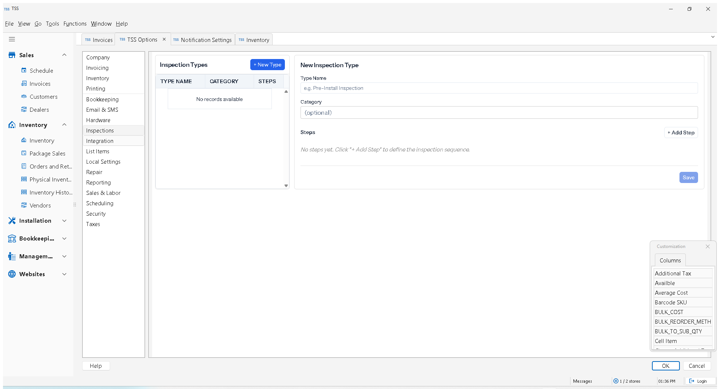This screenshot has height=389, width=720.
Task: Click the Type Name input field
Action: (499, 88)
